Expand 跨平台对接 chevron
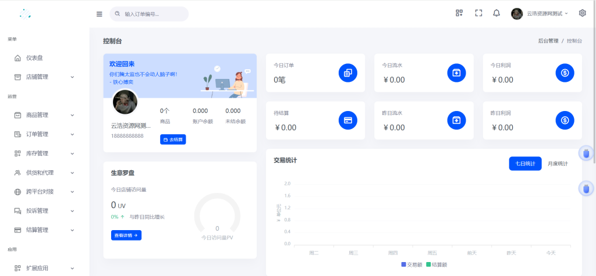The image size is (596, 276). [72, 192]
